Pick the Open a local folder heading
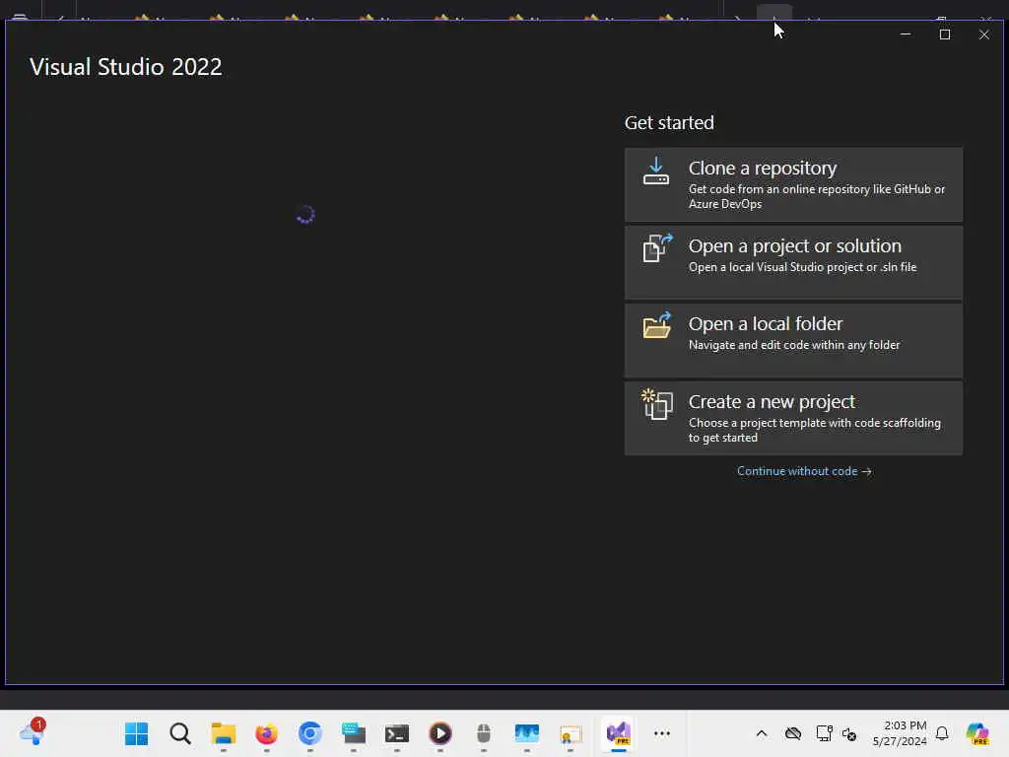Viewport: 1009px width, 757px height. click(x=765, y=323)
